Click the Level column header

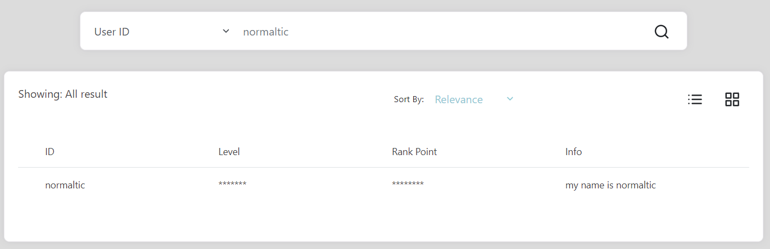pos(229,152)
